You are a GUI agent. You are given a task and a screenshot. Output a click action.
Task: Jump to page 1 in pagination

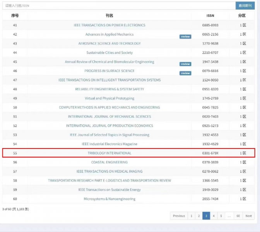point(191,216)
